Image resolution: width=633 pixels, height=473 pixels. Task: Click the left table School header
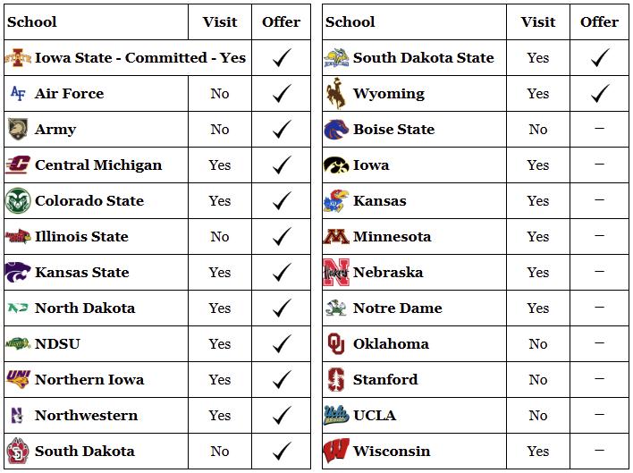click(32, 21)
